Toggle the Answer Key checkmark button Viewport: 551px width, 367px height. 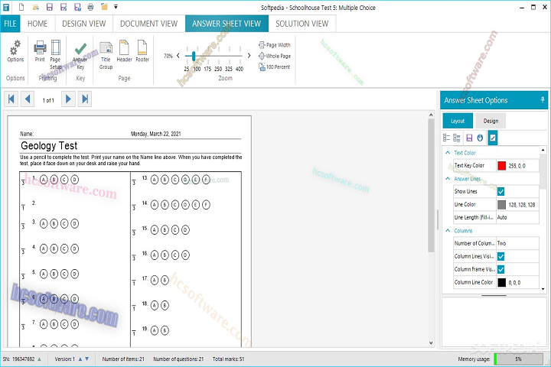pos(80,54)
